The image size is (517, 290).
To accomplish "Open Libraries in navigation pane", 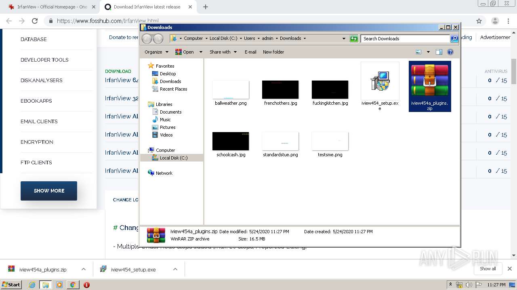I will click(164, 104).
